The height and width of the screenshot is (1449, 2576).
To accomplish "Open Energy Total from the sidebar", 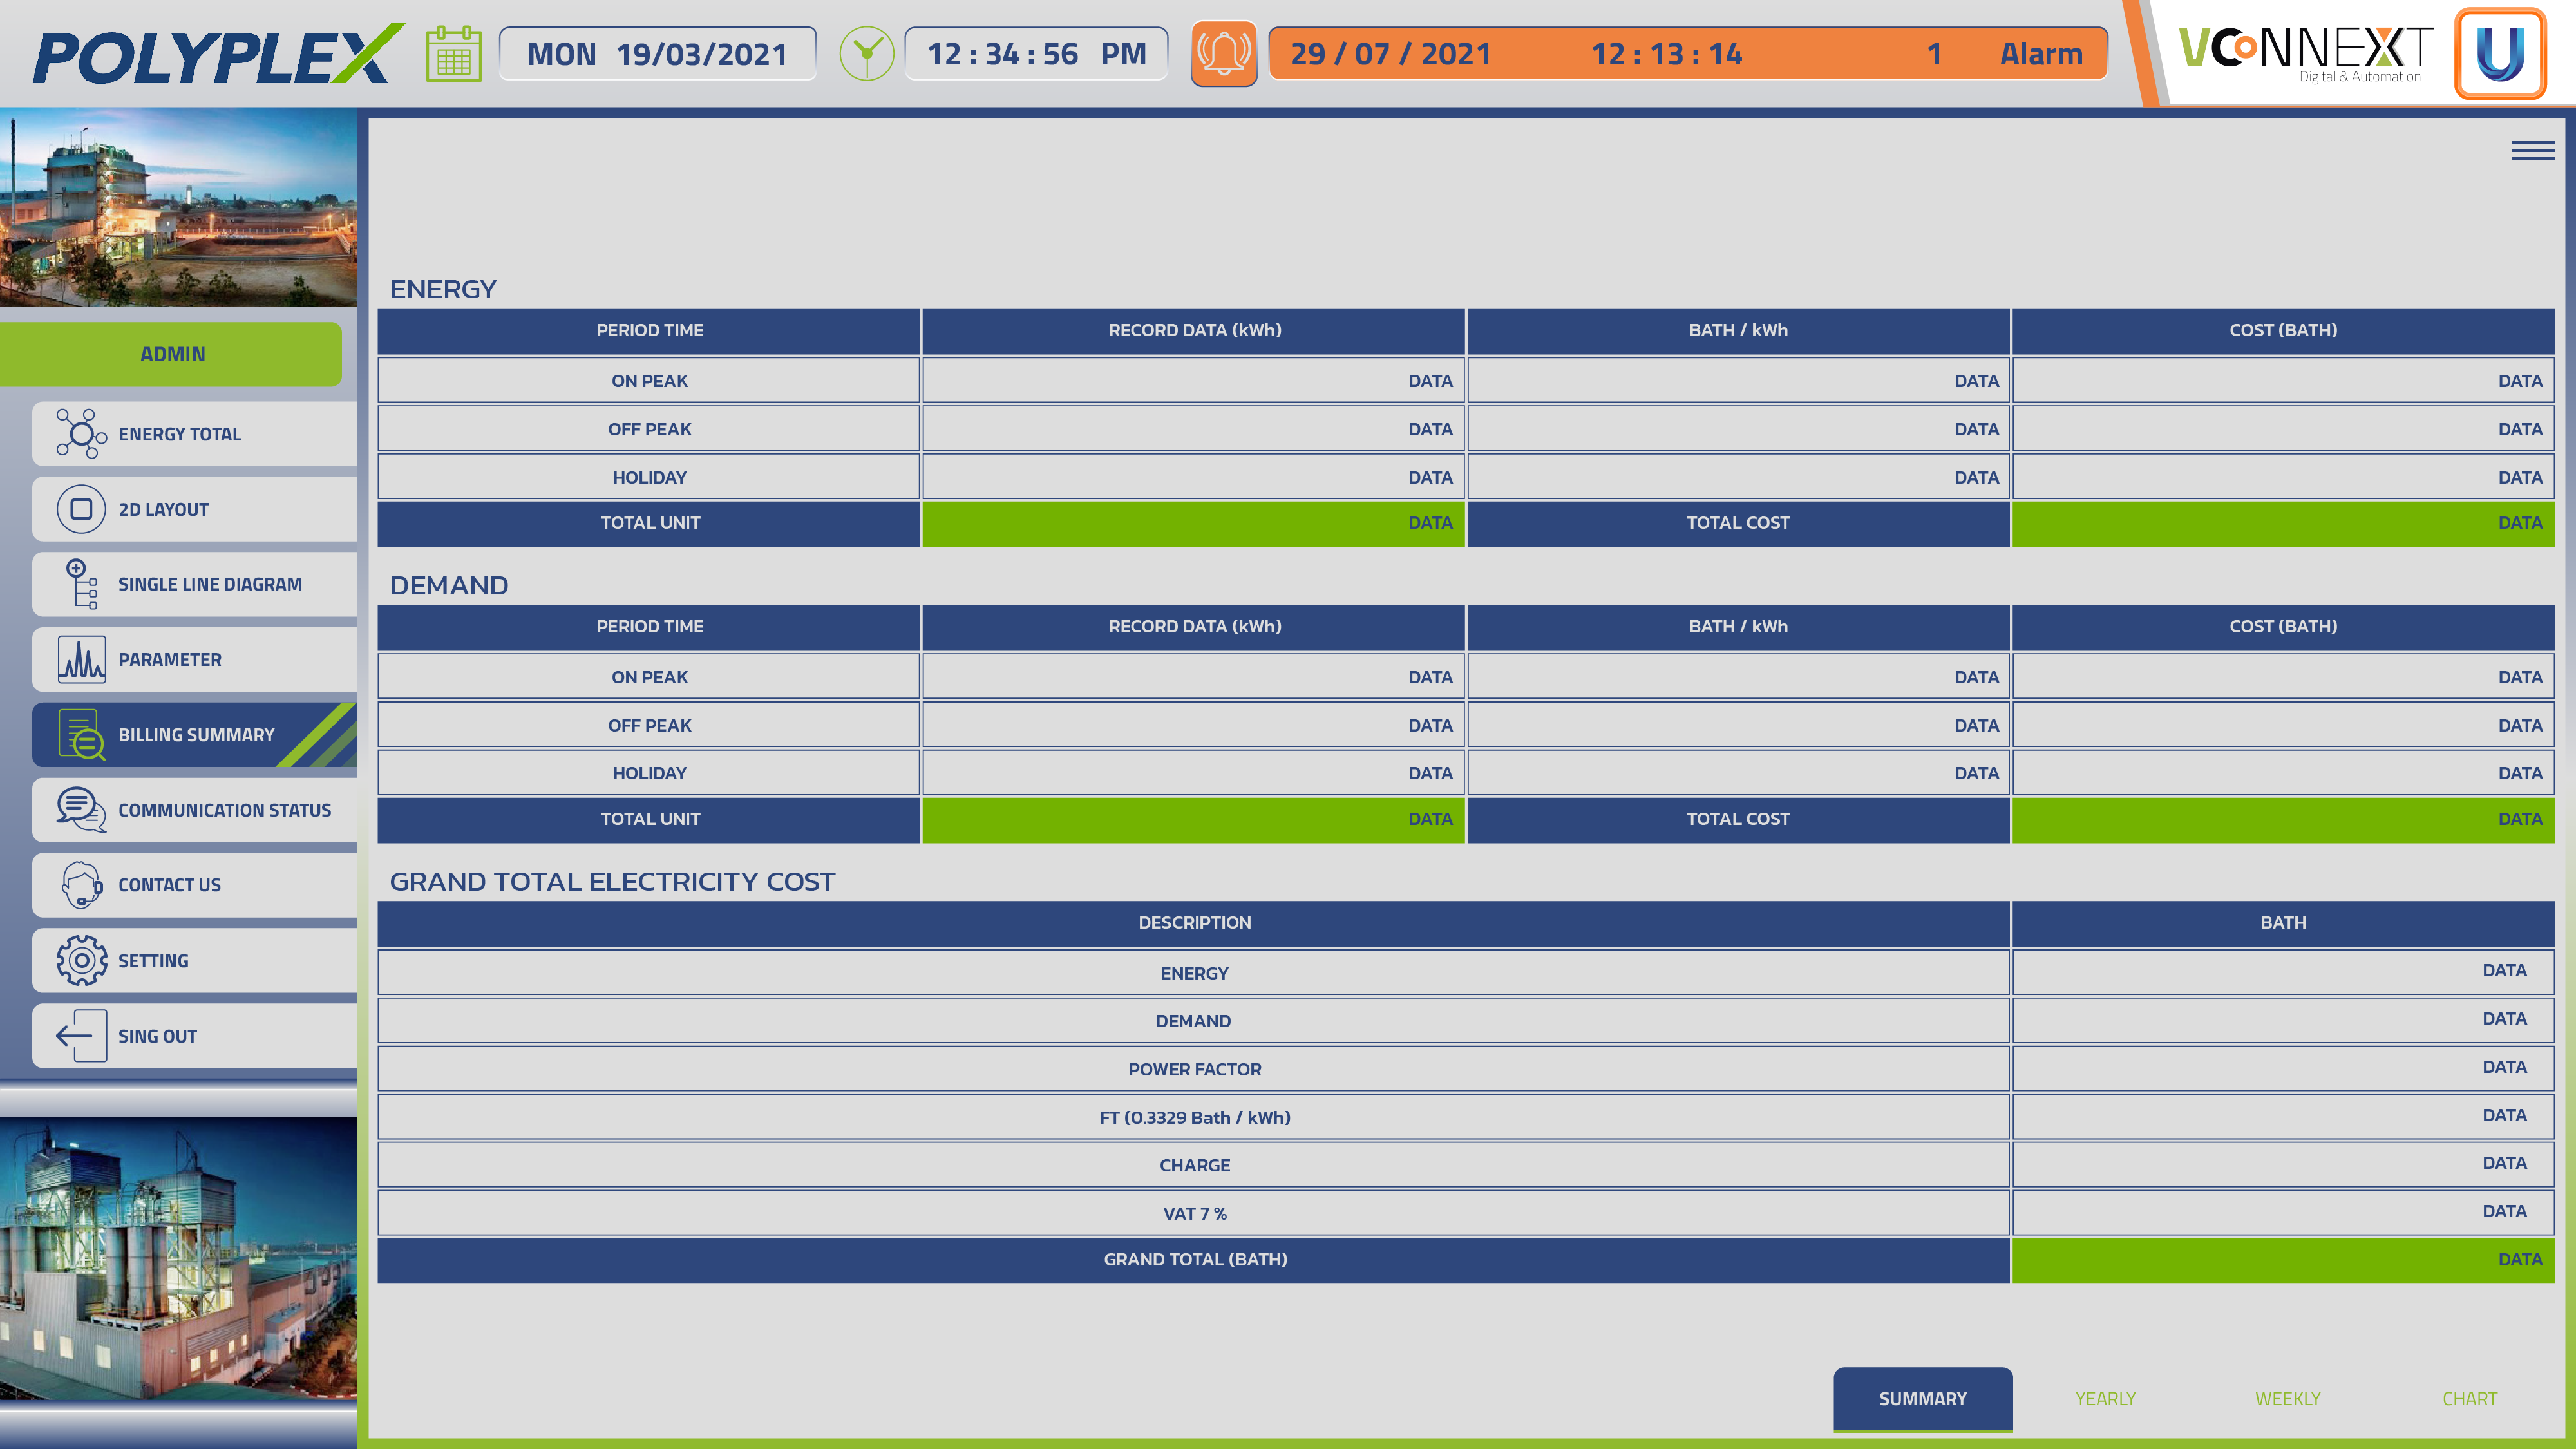I will [195, 434].
